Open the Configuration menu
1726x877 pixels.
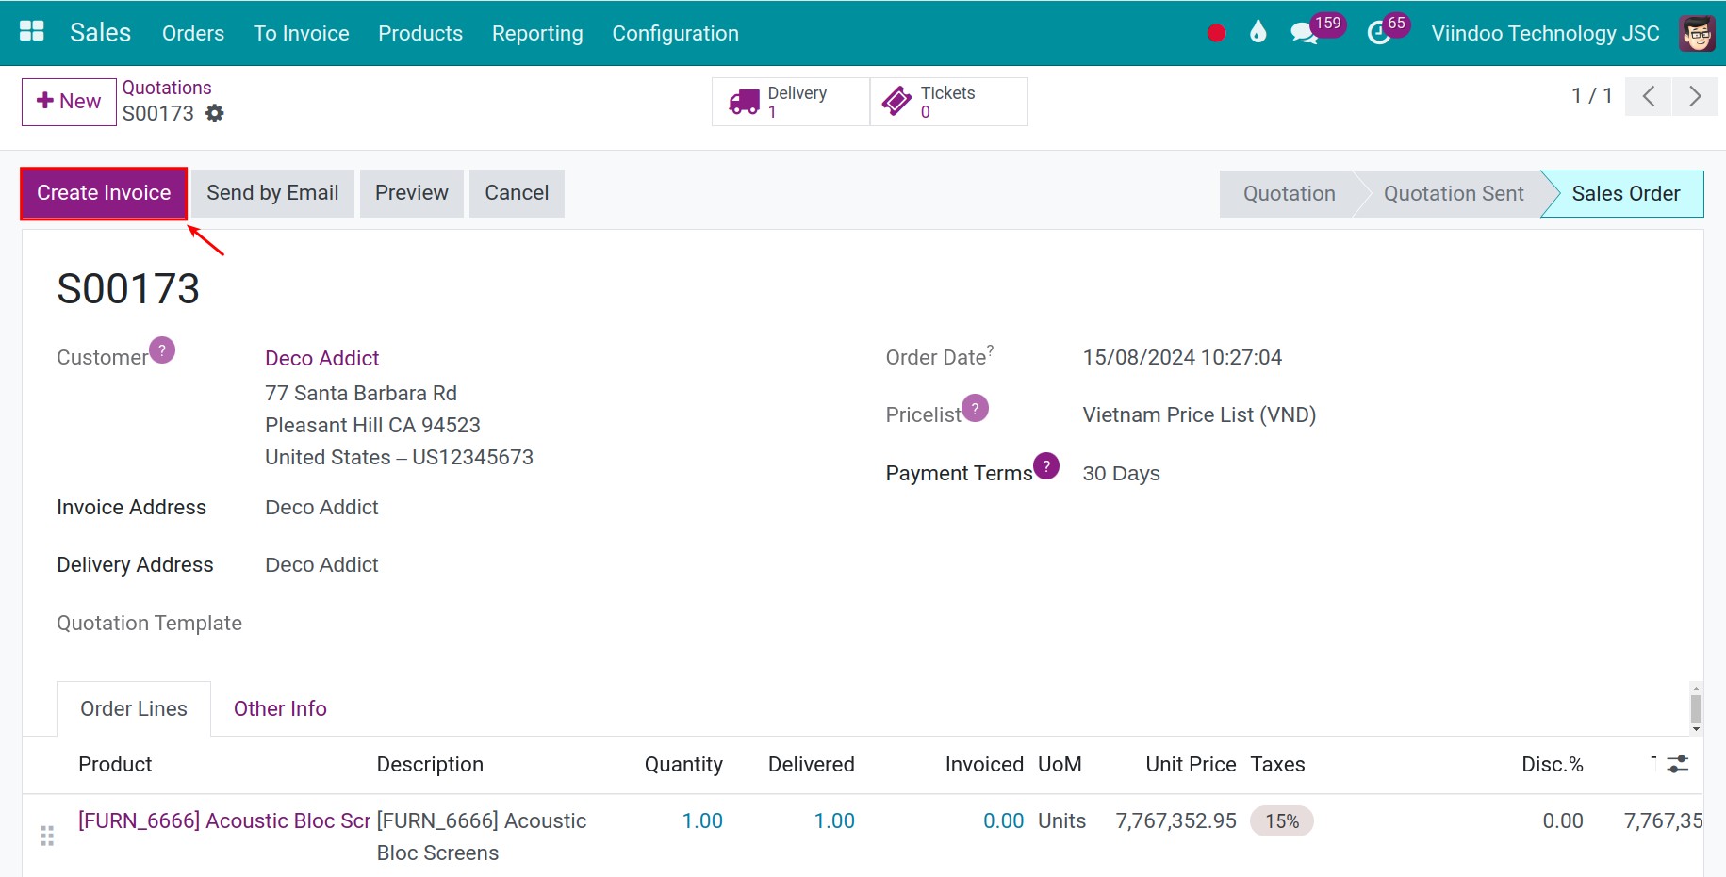pos(676,33)
